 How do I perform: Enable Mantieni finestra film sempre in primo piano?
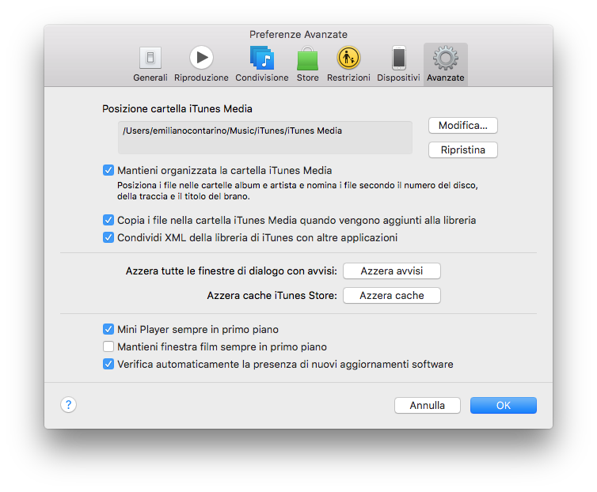(108, 346)
